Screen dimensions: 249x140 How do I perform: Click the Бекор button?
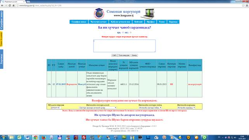click(134, 55)
